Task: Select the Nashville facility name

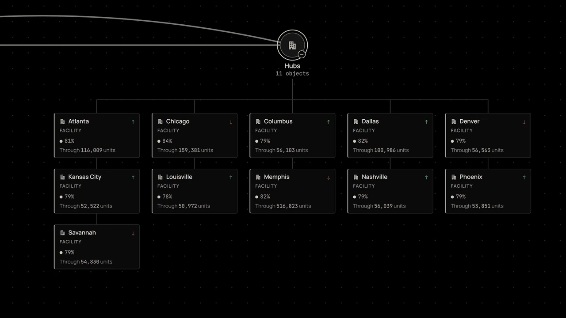Action: (x=375, y=177)
